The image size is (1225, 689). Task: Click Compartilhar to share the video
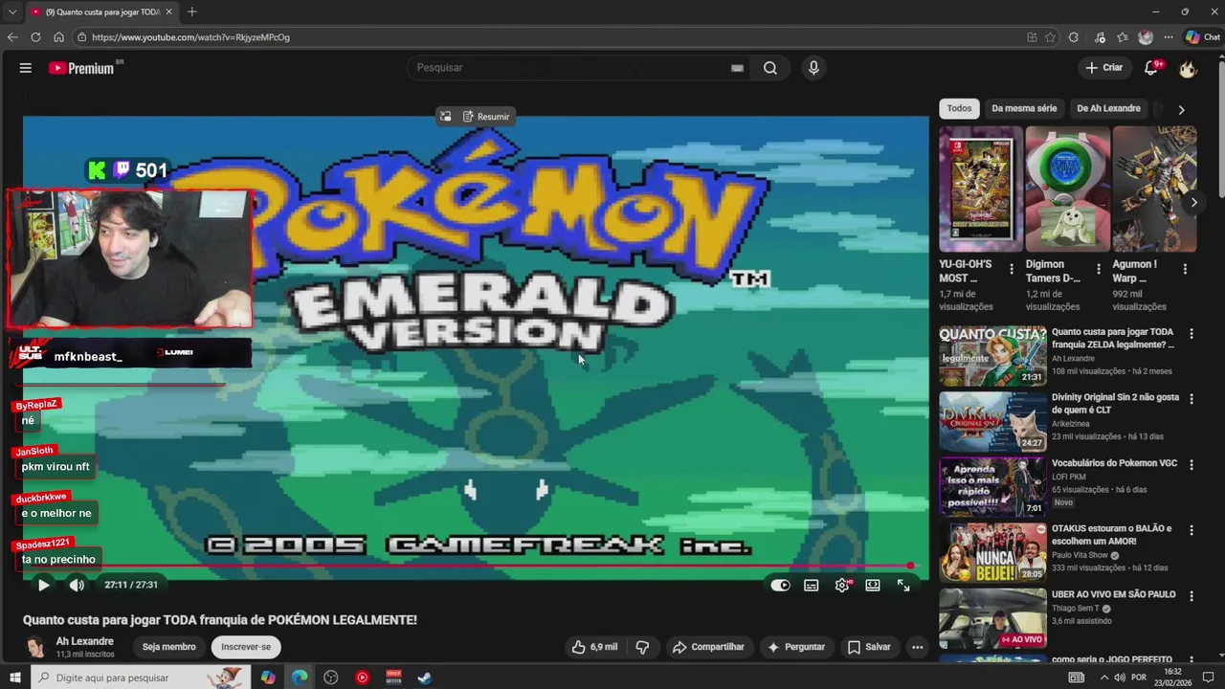click(x=708, y=647)
